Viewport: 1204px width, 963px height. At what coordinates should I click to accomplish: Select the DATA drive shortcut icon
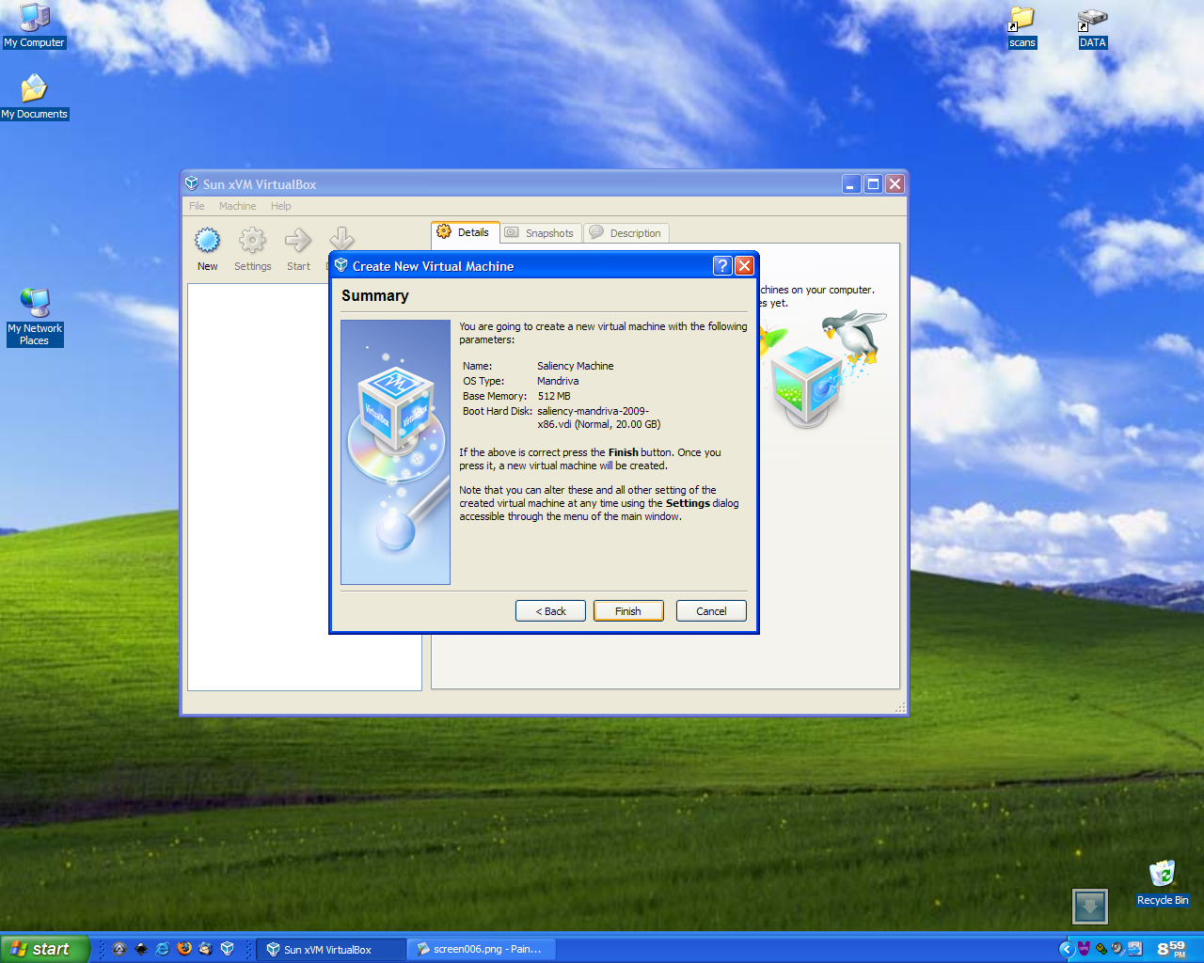pos(1092,26)
